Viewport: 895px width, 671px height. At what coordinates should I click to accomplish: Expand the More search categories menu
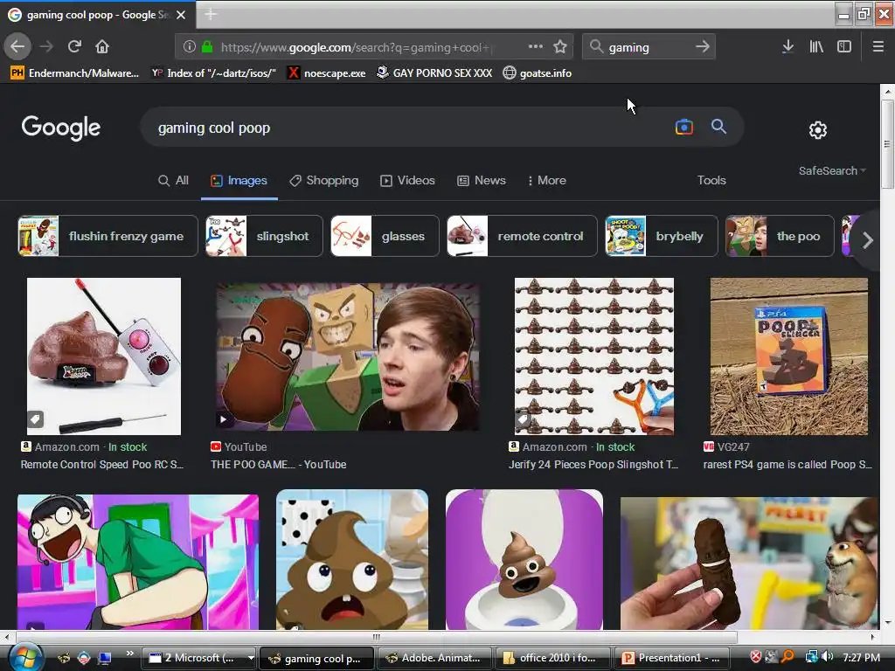546,180
